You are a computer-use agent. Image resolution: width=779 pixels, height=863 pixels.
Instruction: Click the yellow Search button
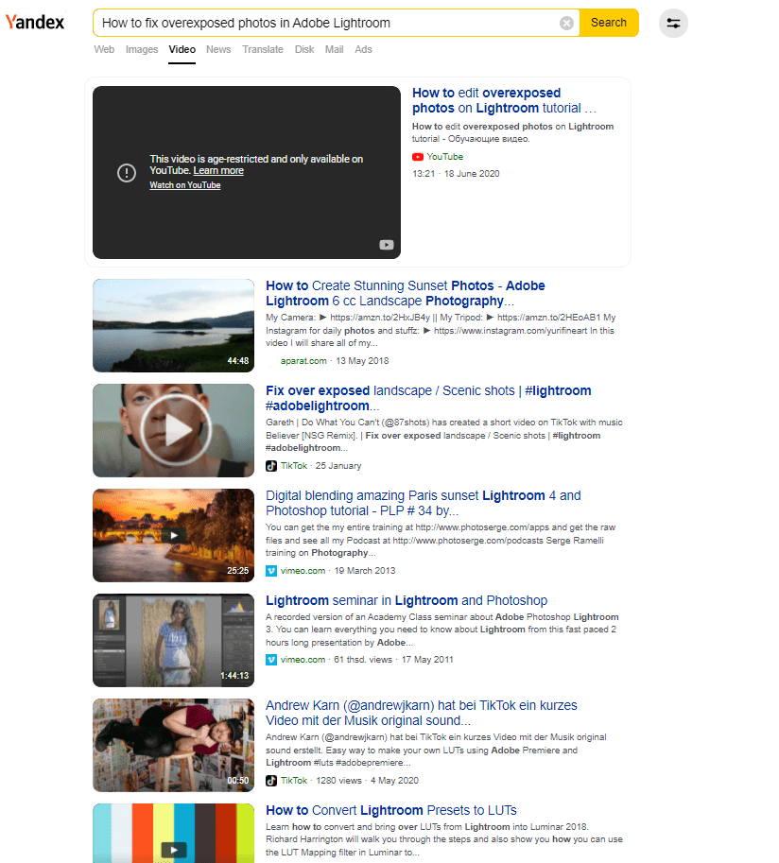click(x=608, y=23)
